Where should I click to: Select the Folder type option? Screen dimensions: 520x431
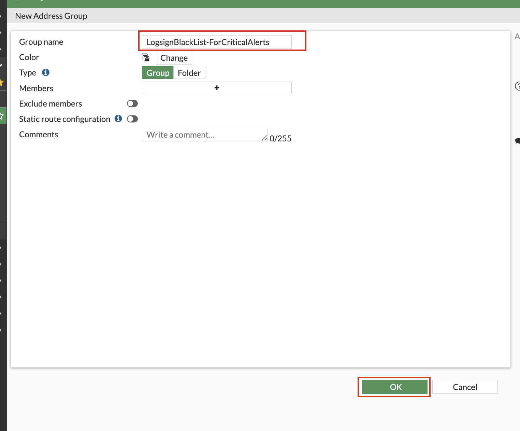(x=189, y=73)
